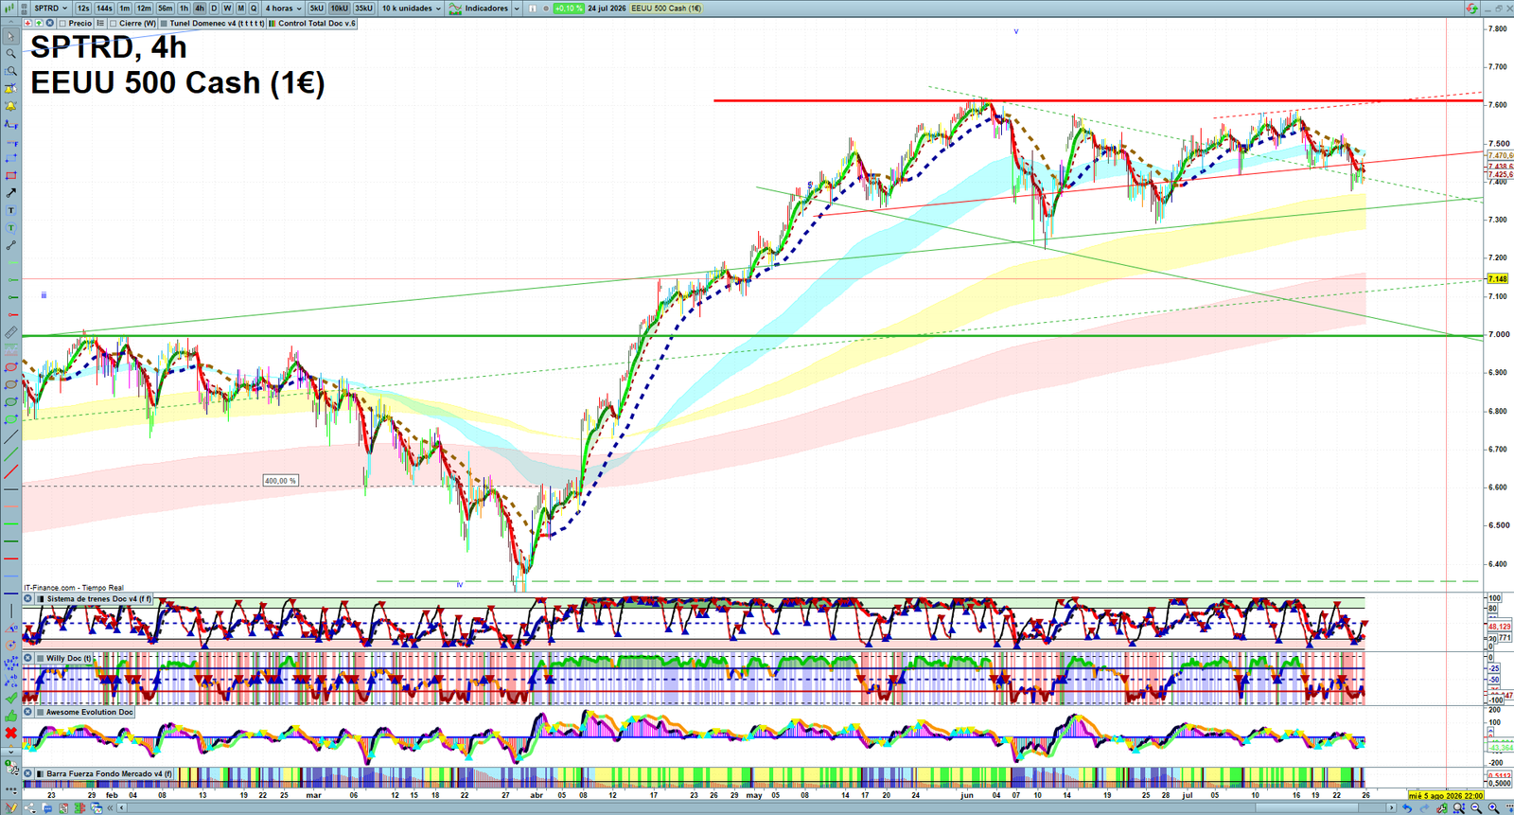The height and width of the screenshot is (815, 1514).
Task: Click the blue X remove icon
Action: tap(49, 23)
